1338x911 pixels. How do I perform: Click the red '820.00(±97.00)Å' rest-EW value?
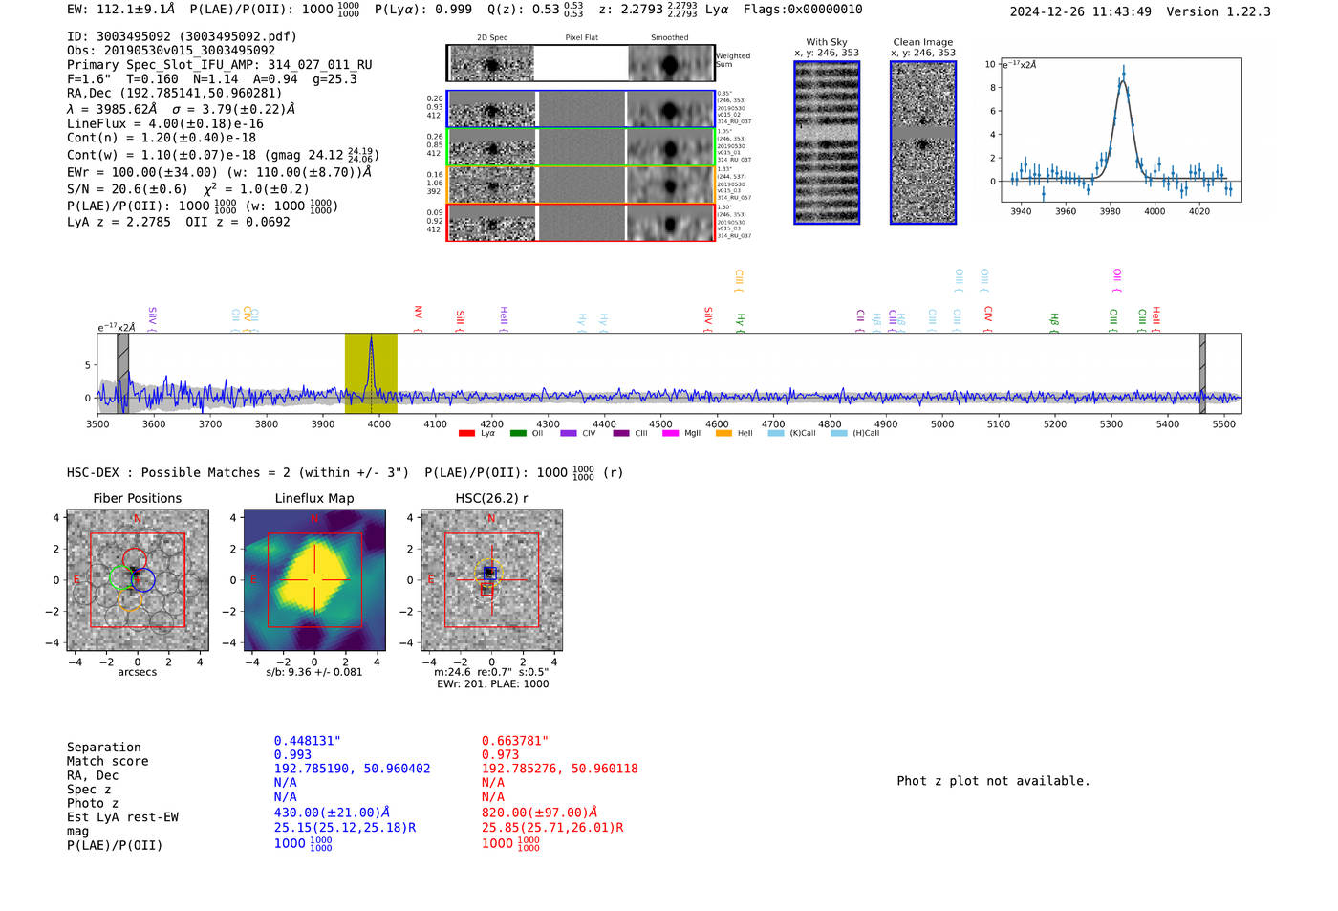click(539, 813)
